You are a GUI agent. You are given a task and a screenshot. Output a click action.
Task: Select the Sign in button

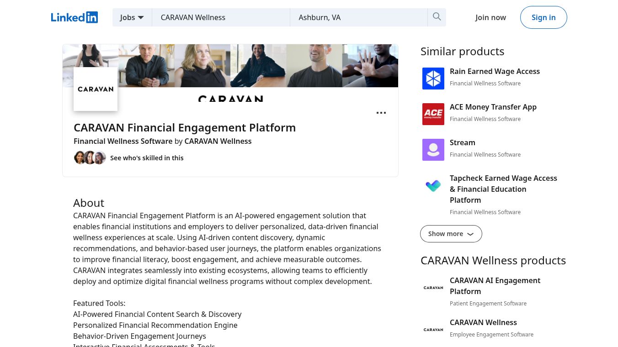543,17
